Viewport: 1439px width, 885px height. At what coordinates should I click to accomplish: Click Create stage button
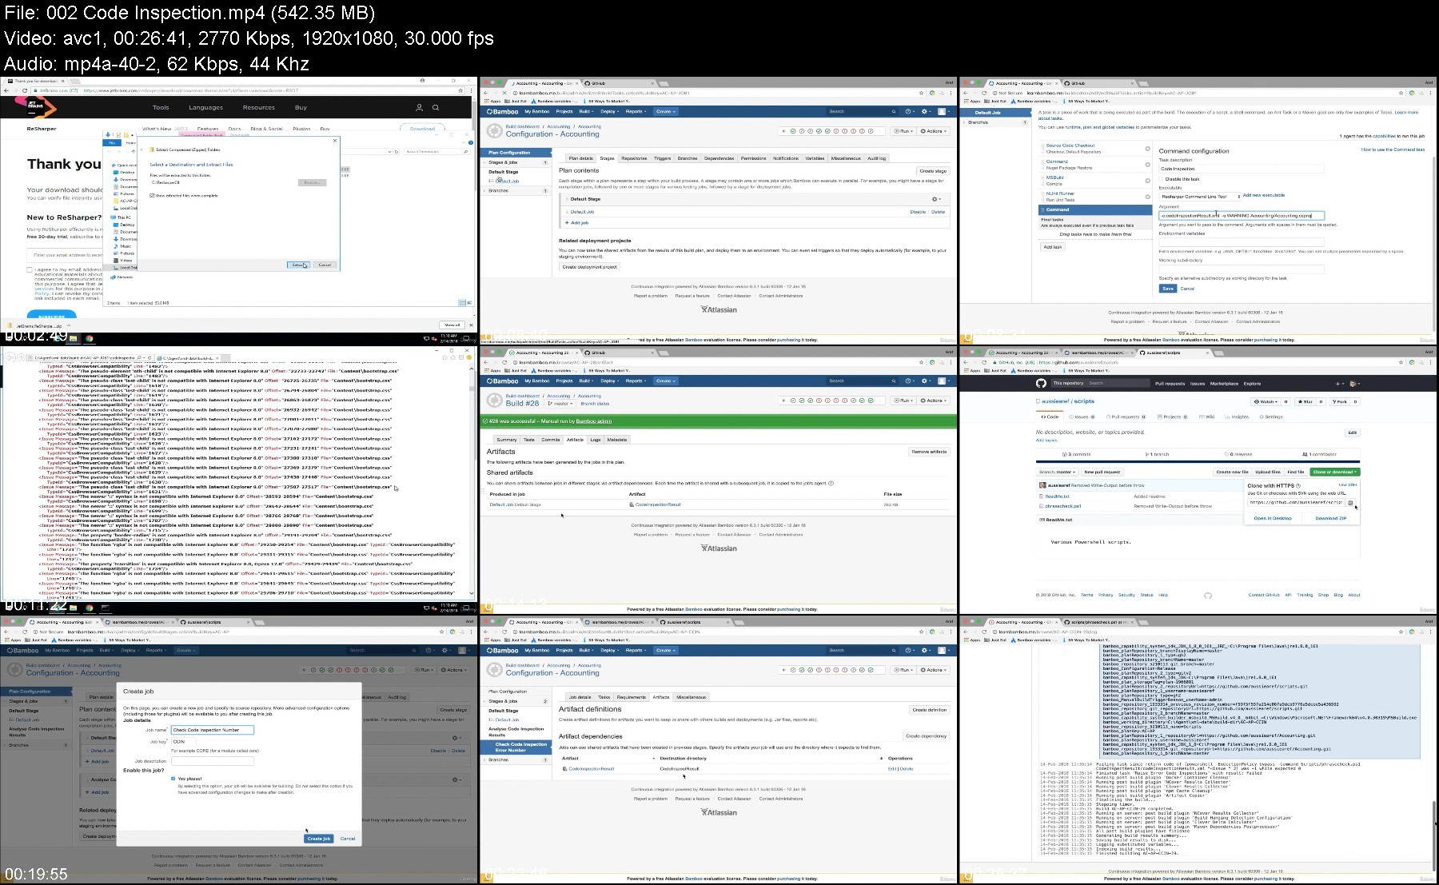tap(932, 171)
